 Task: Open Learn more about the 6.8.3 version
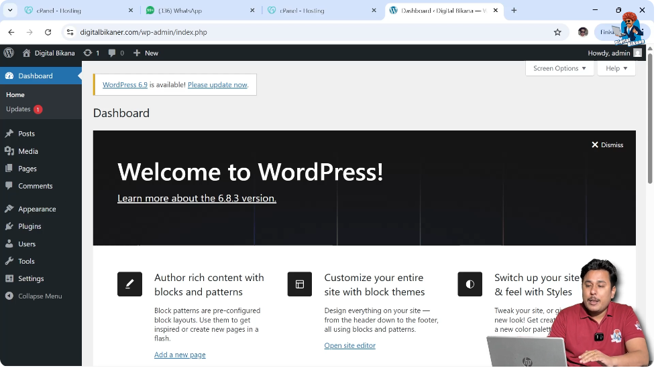(197, 198)
